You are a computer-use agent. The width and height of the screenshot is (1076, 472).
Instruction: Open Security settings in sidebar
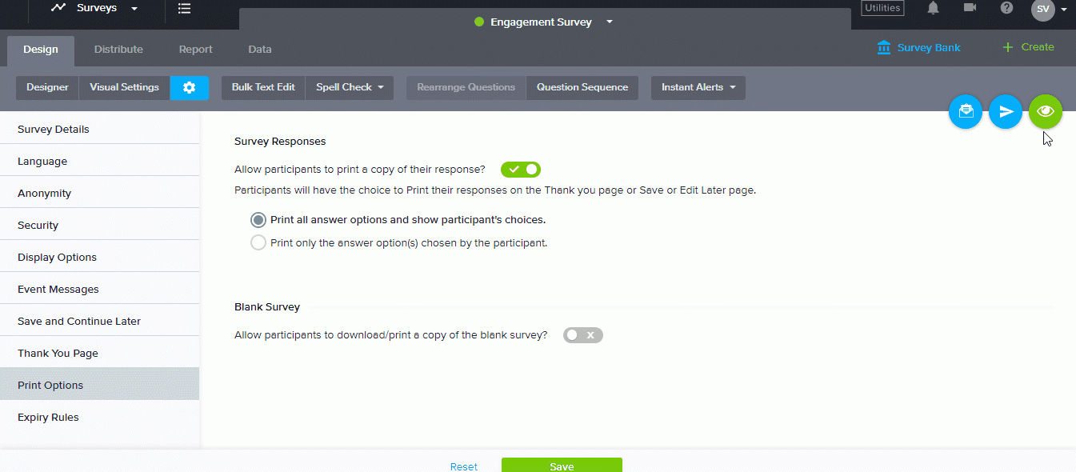pyautogui.click(x=99, y=225)
